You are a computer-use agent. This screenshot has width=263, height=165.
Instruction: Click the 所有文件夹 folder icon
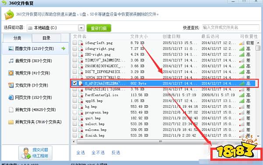pyautogui.click(x=11, y=122)
